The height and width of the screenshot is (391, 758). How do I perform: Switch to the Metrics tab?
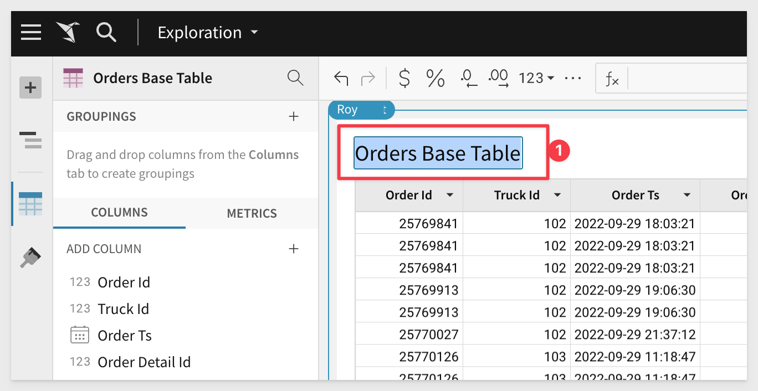pos(252,213)
